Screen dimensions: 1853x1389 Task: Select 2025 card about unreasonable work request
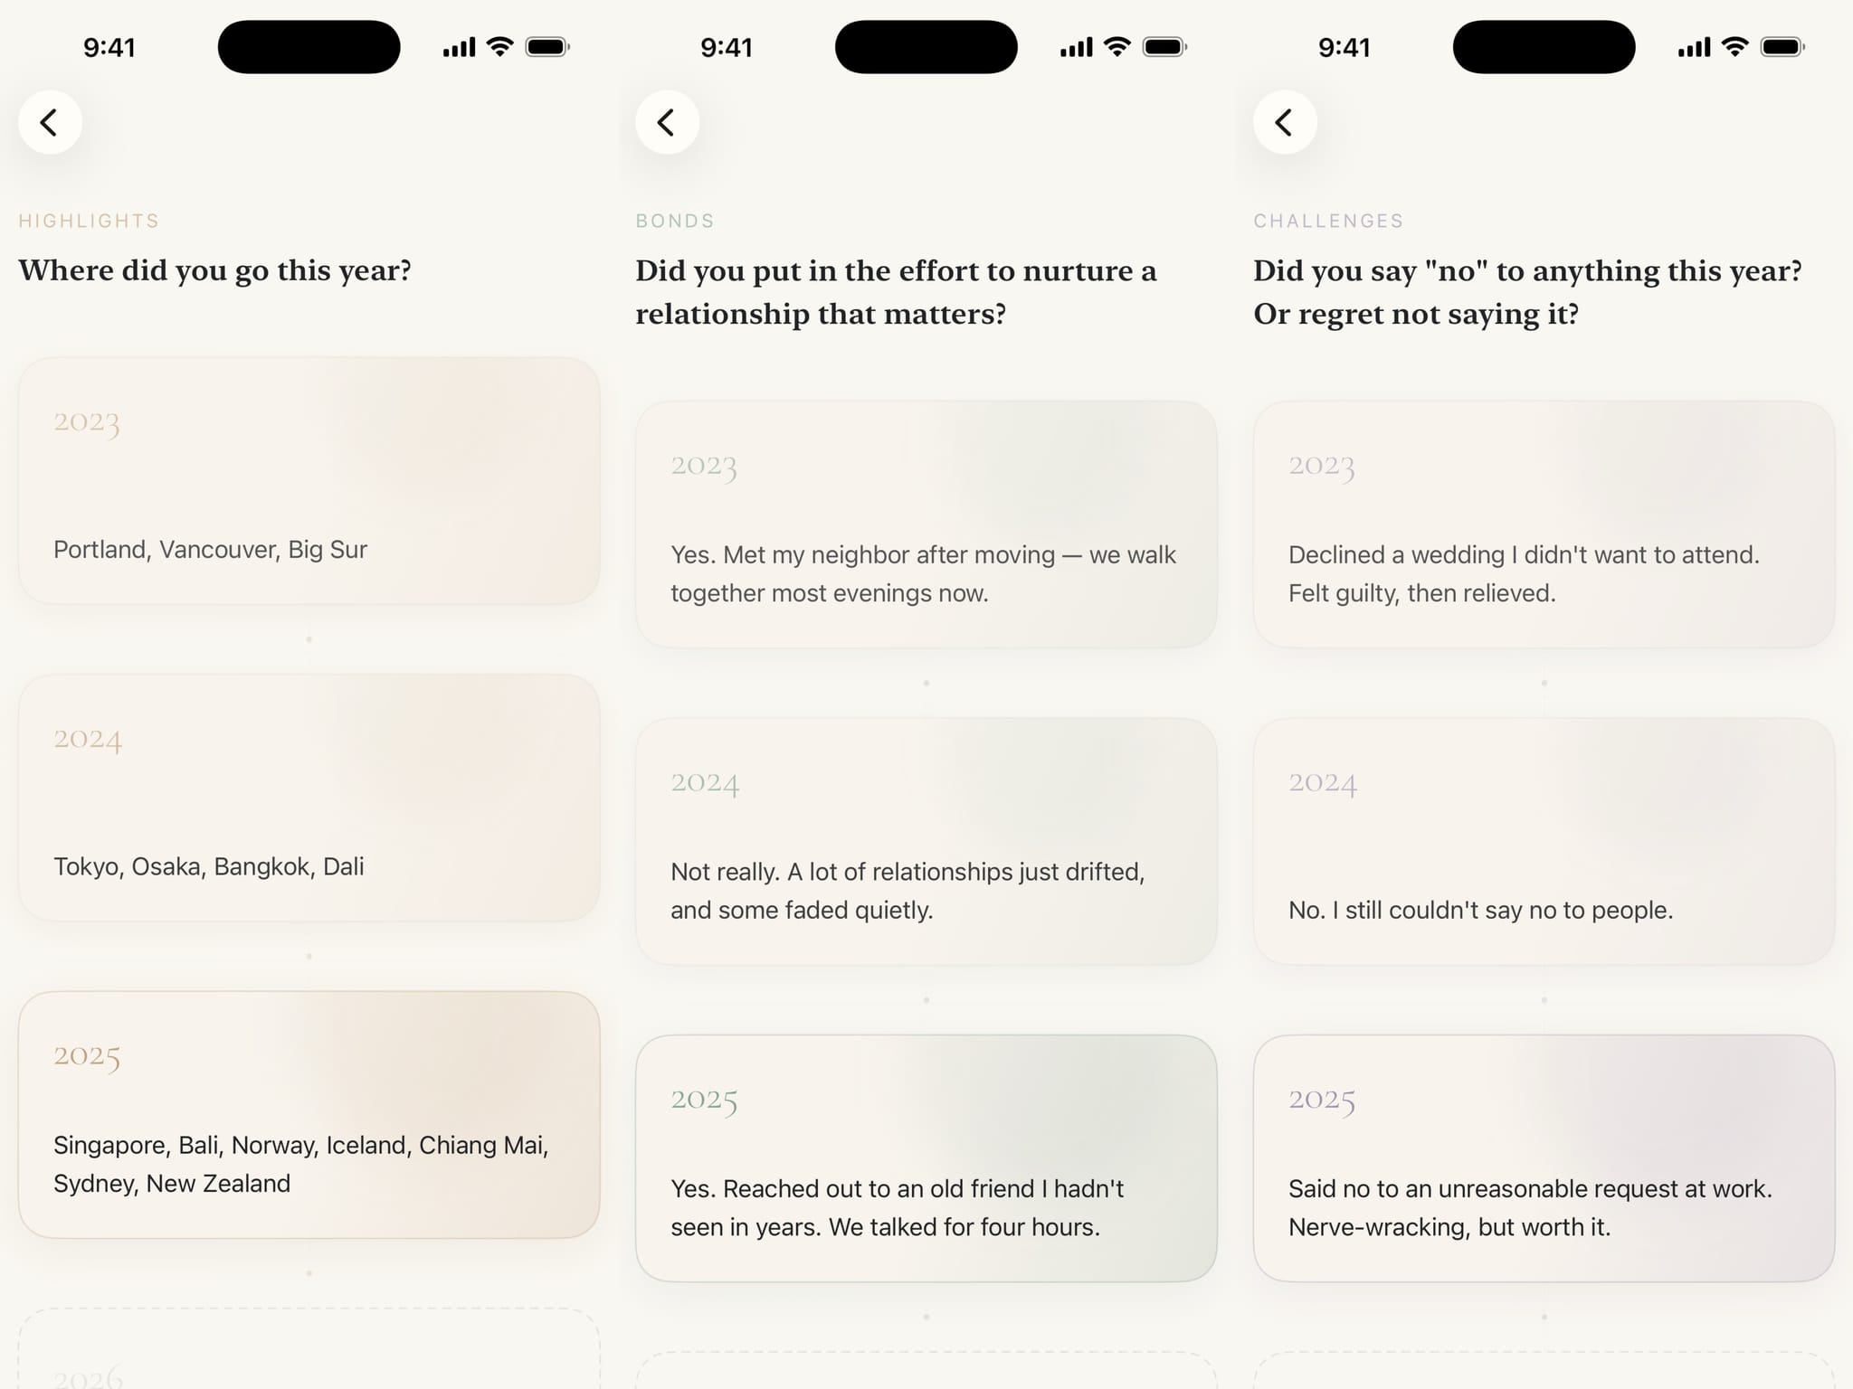pos(1544,1157)
